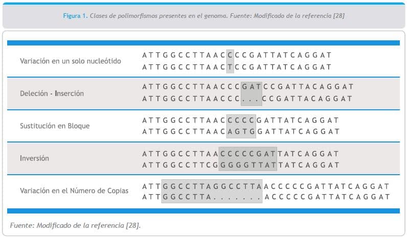Select the "Deleción - Inserción" row label
The image size is (407, 238).
point(52,93)
